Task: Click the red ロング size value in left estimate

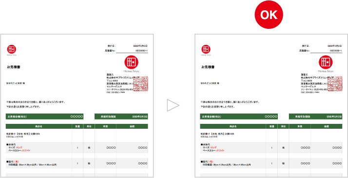Action: click(x=19, y=147)
